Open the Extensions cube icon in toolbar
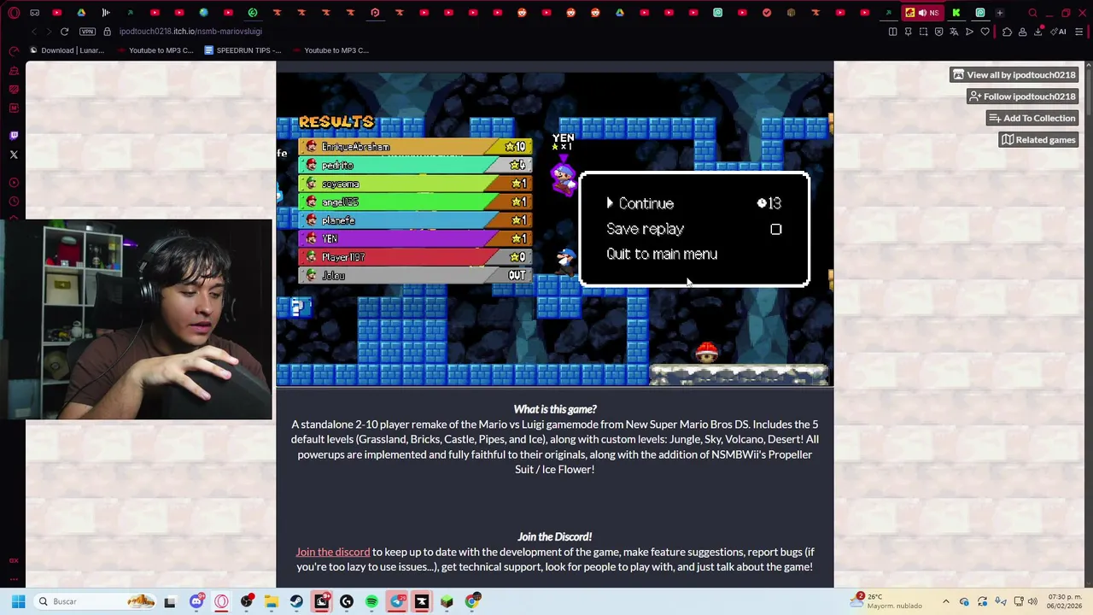1093x615 pixels. (x=1007, y=32)
